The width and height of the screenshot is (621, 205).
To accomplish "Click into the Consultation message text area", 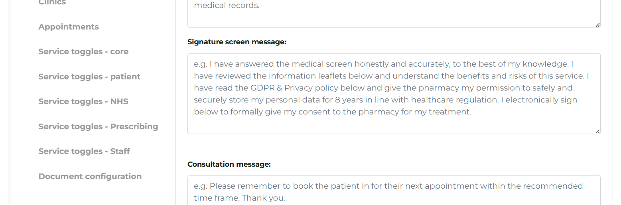I will click(x=394, y=191).
